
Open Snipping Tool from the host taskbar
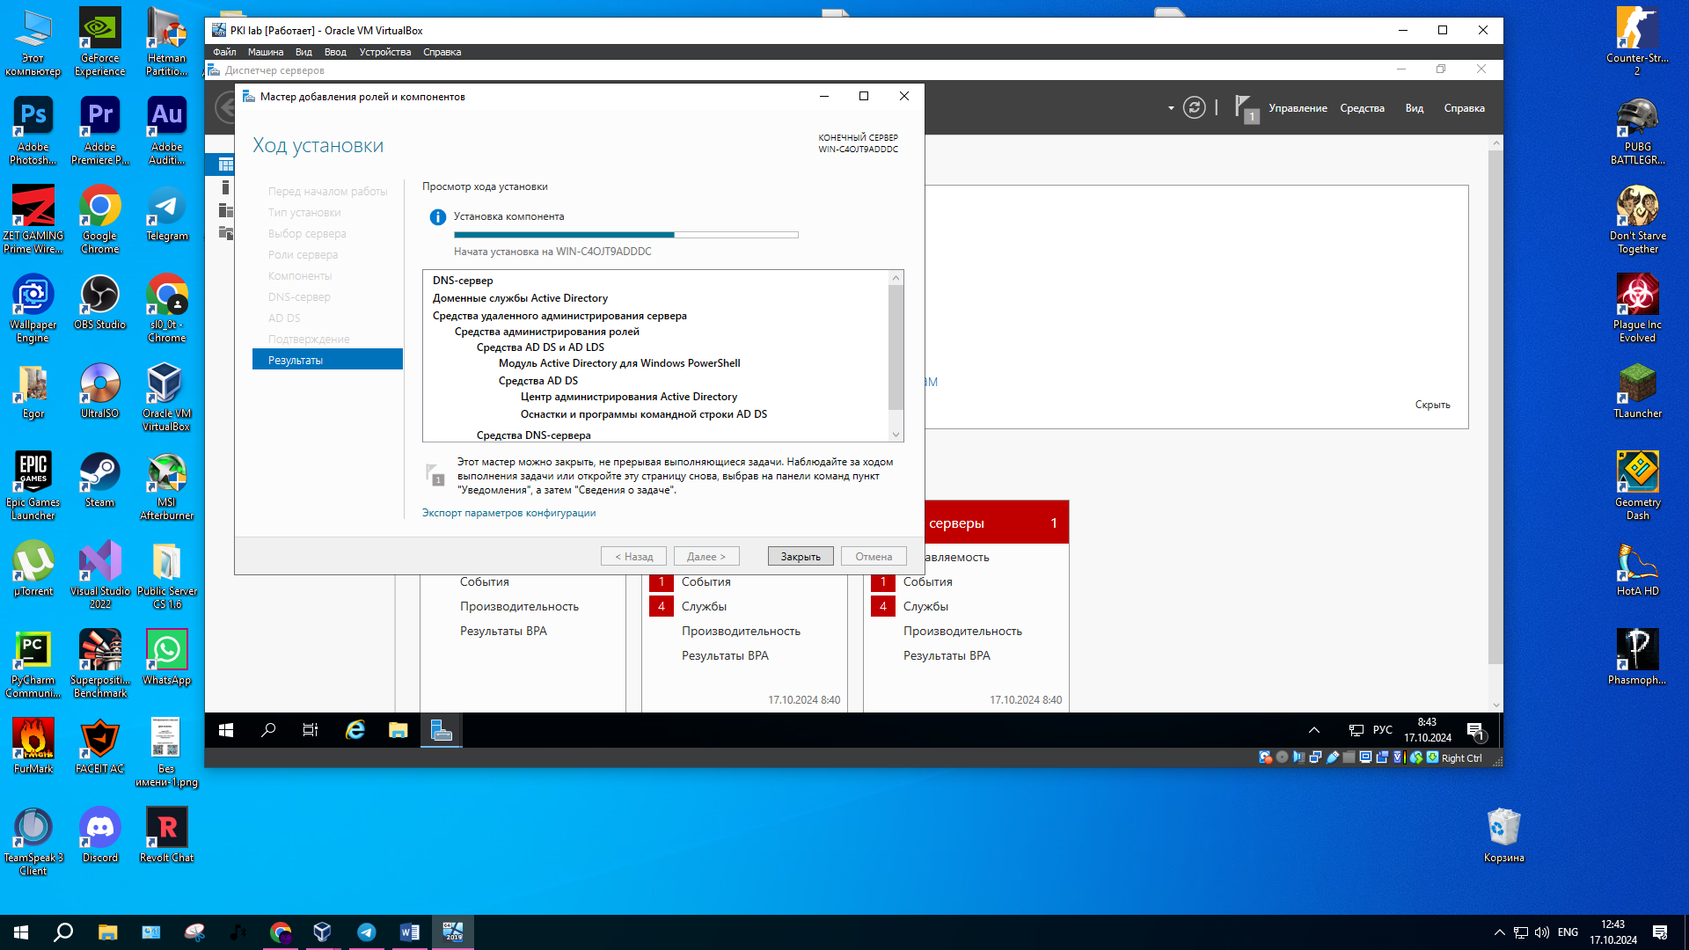(x=194, y=932)
